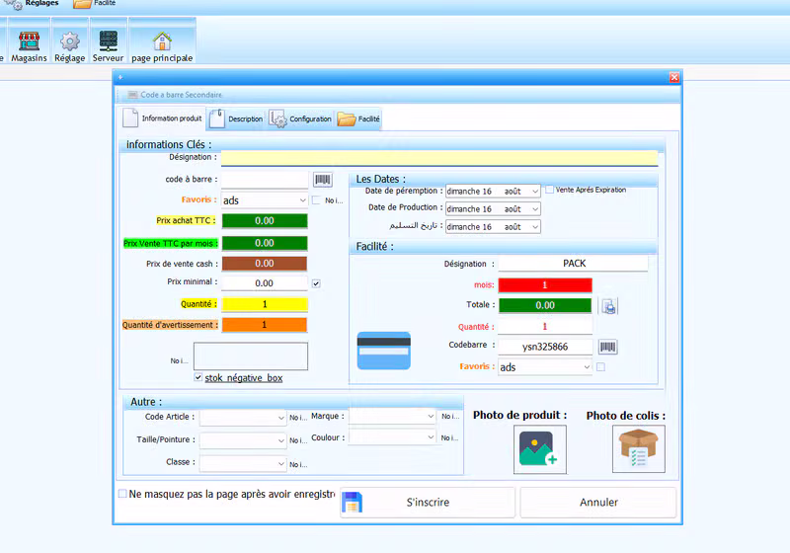Click empty box above stok_négative_box
Image resolution: width=790 pixels, height=553 pixels.
point(251,356)
